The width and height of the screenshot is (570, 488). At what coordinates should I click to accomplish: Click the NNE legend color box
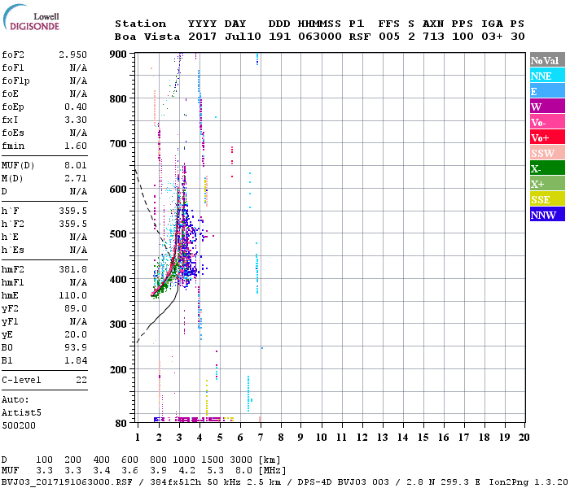click(545, 76)
